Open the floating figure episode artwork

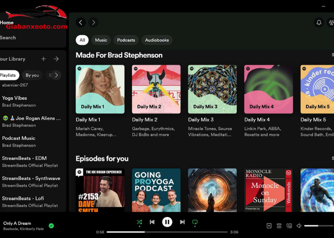pos(317,190)
